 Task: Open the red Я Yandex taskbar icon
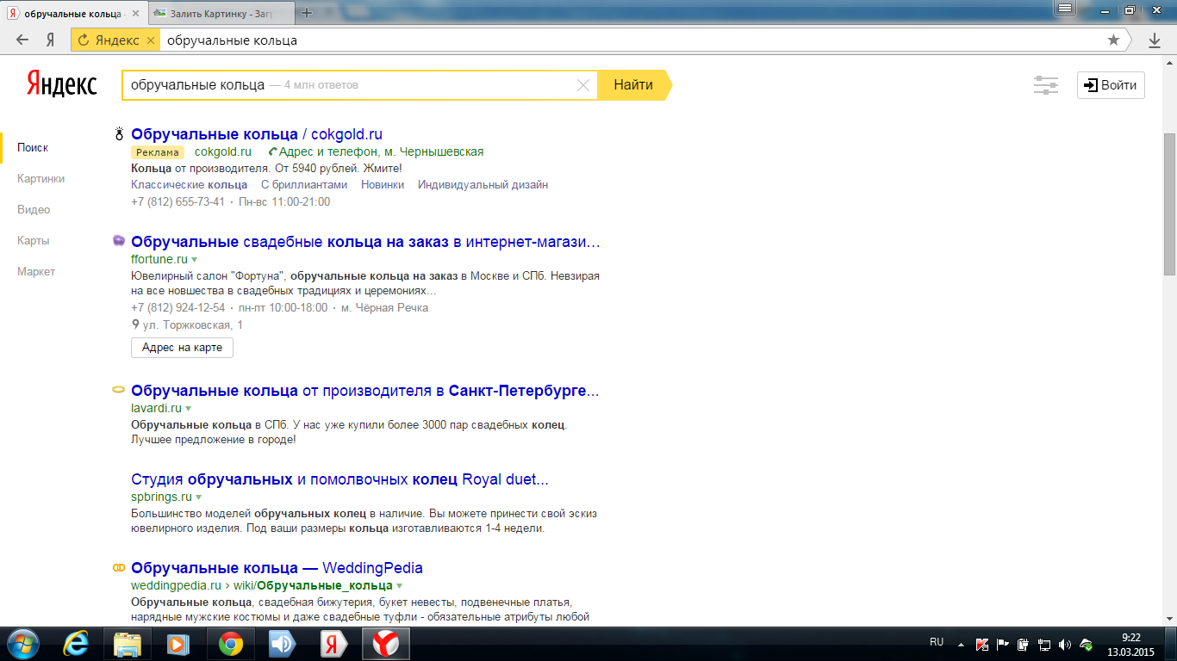coord(333,644)
